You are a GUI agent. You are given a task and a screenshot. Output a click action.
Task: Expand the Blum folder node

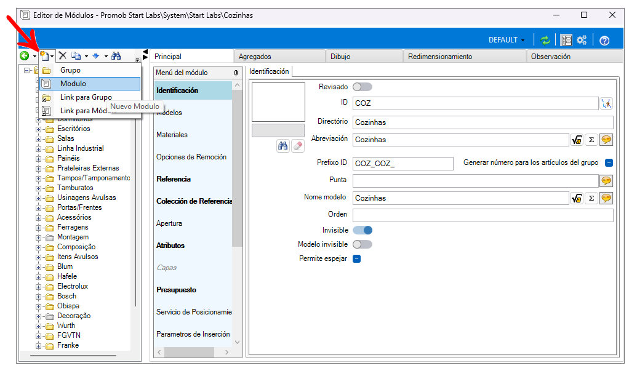(39, 267)
